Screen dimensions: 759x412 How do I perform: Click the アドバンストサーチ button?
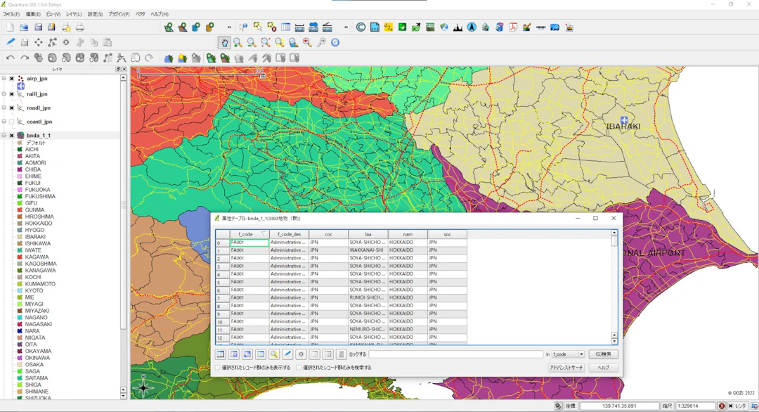566,368
